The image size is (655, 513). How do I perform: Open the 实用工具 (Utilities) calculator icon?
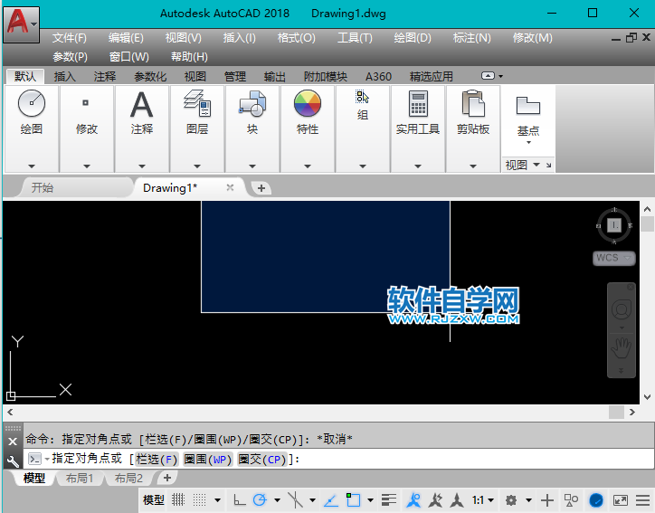417,112
